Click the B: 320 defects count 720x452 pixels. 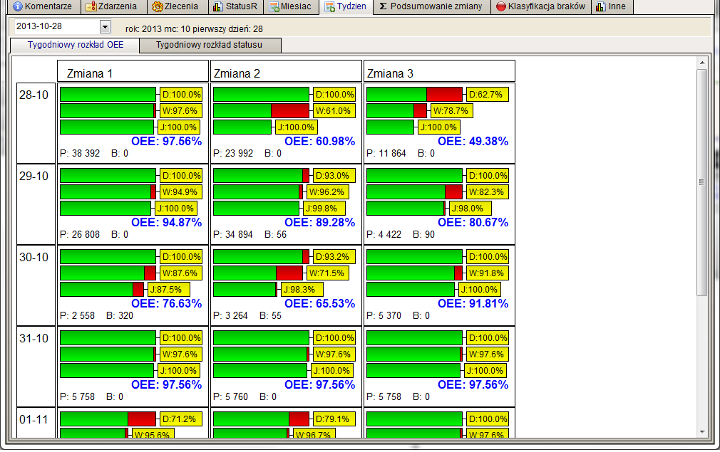pyautogui.click(x=120, y=316)
